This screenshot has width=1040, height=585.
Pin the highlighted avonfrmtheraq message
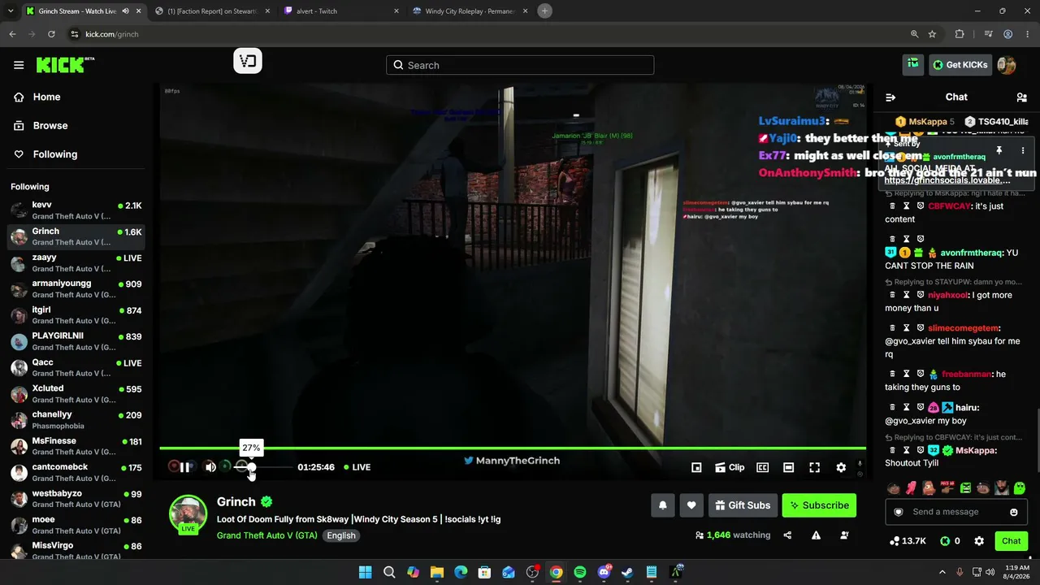pos(999,150)
